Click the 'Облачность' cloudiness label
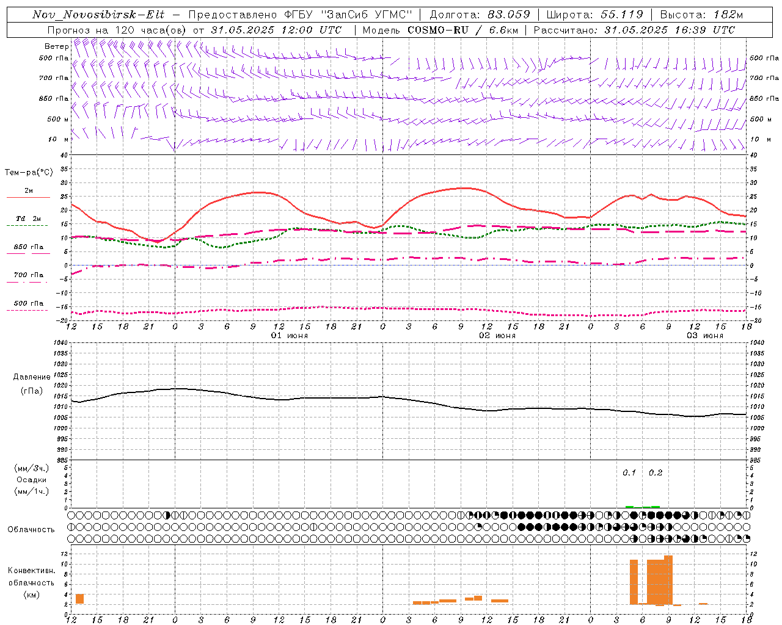 point(31,529)
